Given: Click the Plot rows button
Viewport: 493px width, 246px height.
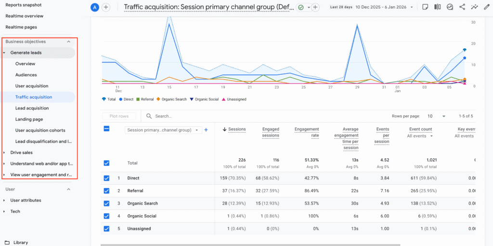Looking at the screenshot, I should (x=119, y=116).
